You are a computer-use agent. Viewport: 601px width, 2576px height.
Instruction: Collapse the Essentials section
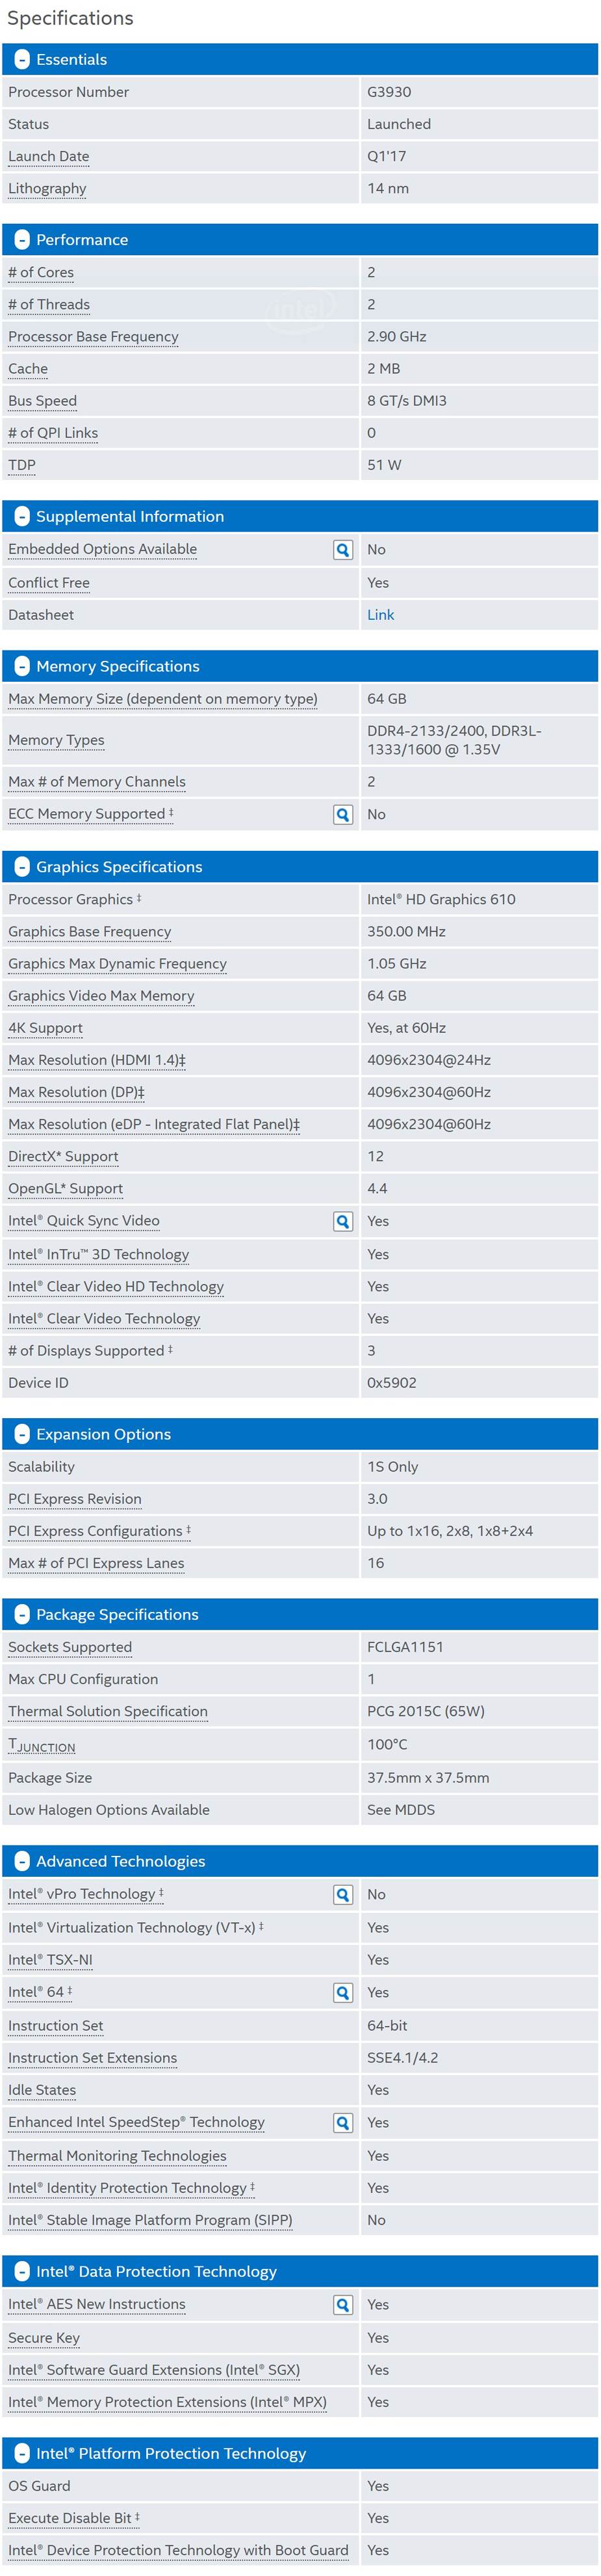click(22, 60)
